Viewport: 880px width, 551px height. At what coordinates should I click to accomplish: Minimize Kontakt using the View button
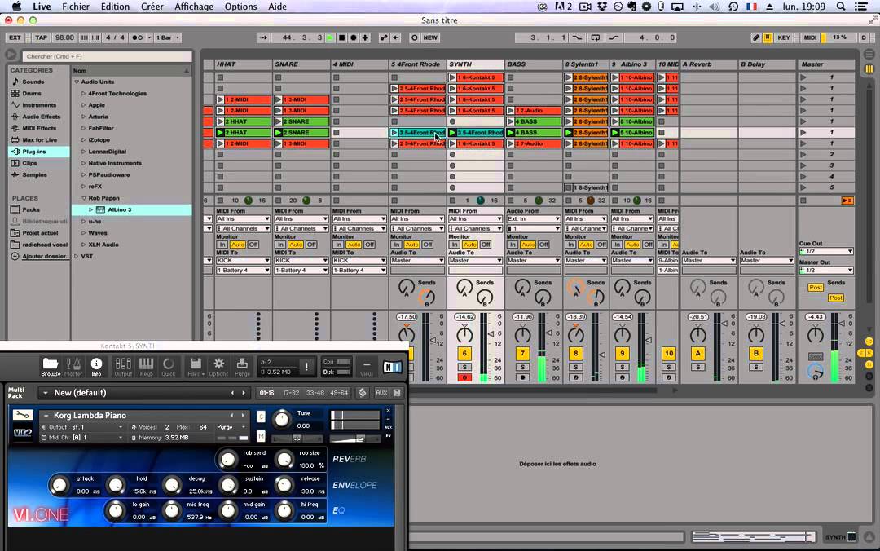[x=367, y=367]
